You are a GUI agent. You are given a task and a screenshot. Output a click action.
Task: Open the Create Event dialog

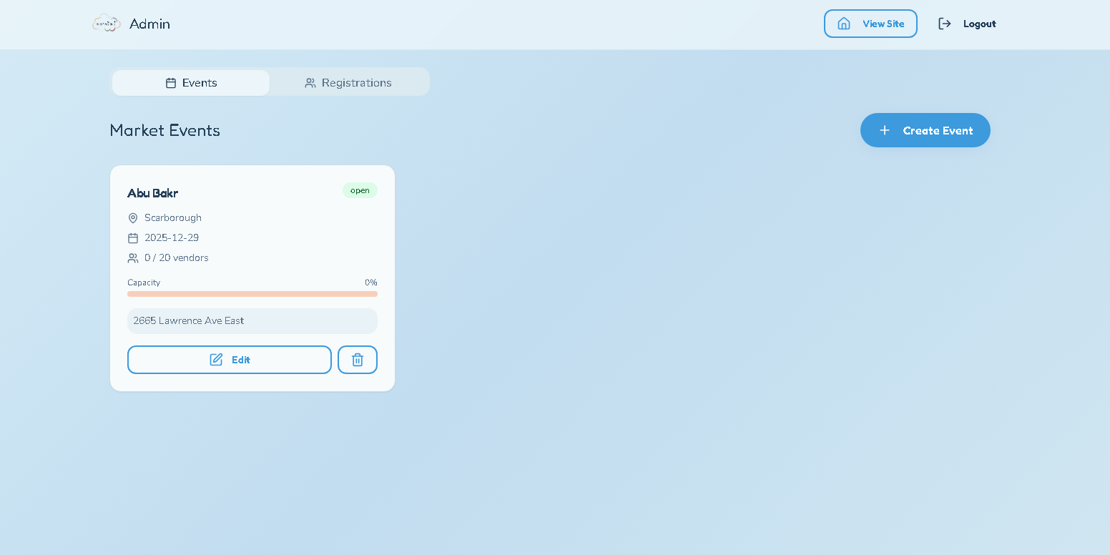[925, 130]
